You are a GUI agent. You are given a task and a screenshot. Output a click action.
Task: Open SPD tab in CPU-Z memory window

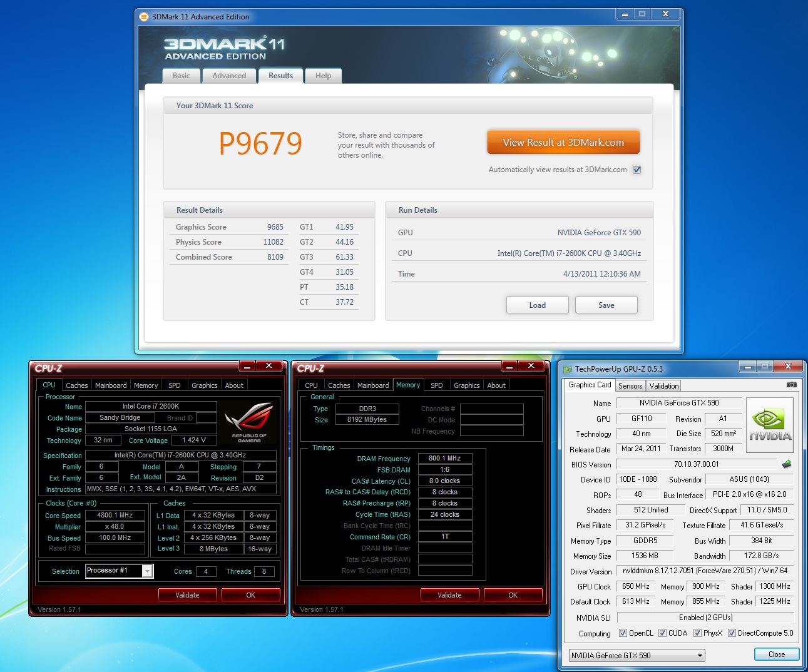[x=437, y=385]
